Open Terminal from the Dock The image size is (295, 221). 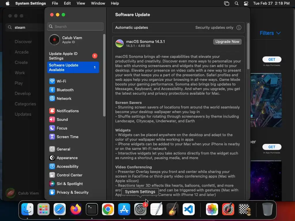[x=92, y=209]
